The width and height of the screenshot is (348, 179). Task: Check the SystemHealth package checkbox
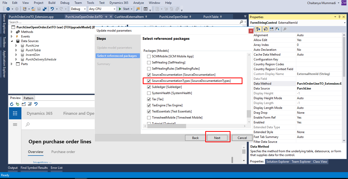pyautogui.click(x=149, y=93)
